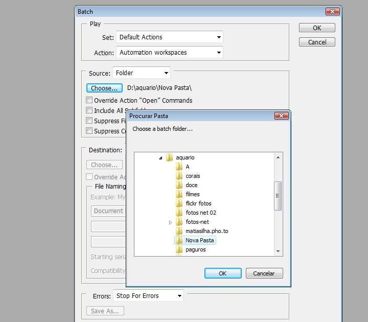Screen dimensions: 368x322
Task: Click the folder tree vertical scrollbar thumb
Action: [x=278, y=195]
